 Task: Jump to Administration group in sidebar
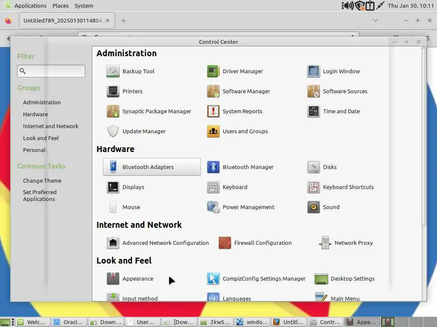42,102
